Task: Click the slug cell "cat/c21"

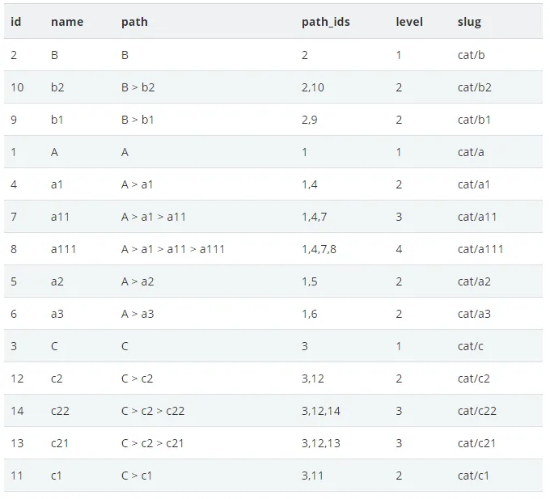Action: click(477, 443)
